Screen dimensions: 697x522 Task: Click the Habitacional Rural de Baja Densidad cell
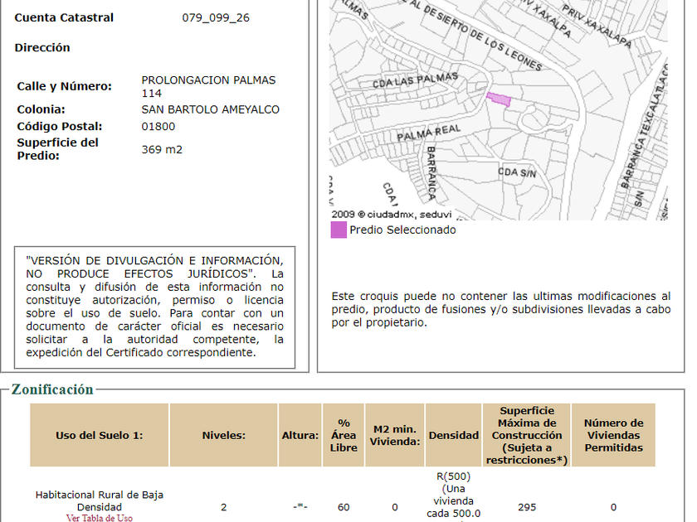coord(99,500)
